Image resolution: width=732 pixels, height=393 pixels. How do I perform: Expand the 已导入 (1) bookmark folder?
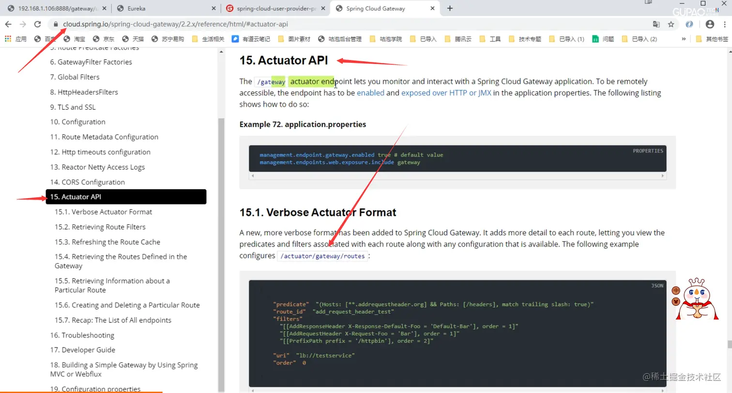(566, 39)
